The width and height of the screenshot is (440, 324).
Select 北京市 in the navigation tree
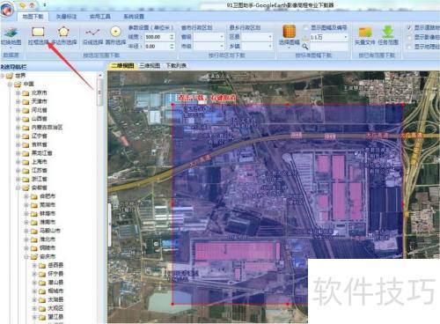(x=40, y=92)
